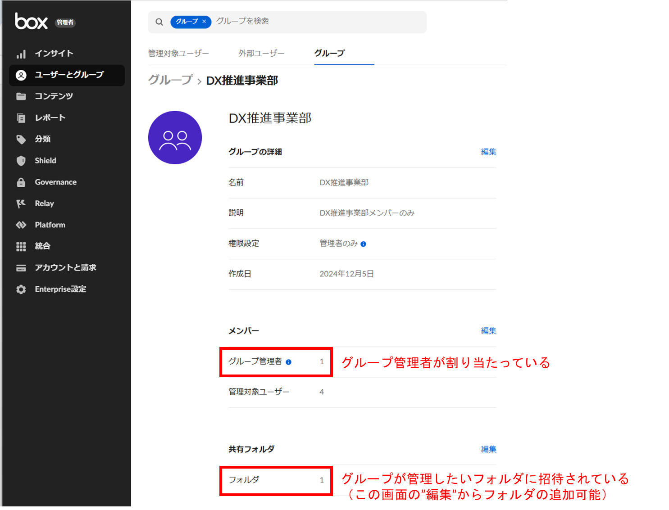Switch to the 管理対象ユーザー tab
Viewport: 669px width, 510px height.
(178, 54)
